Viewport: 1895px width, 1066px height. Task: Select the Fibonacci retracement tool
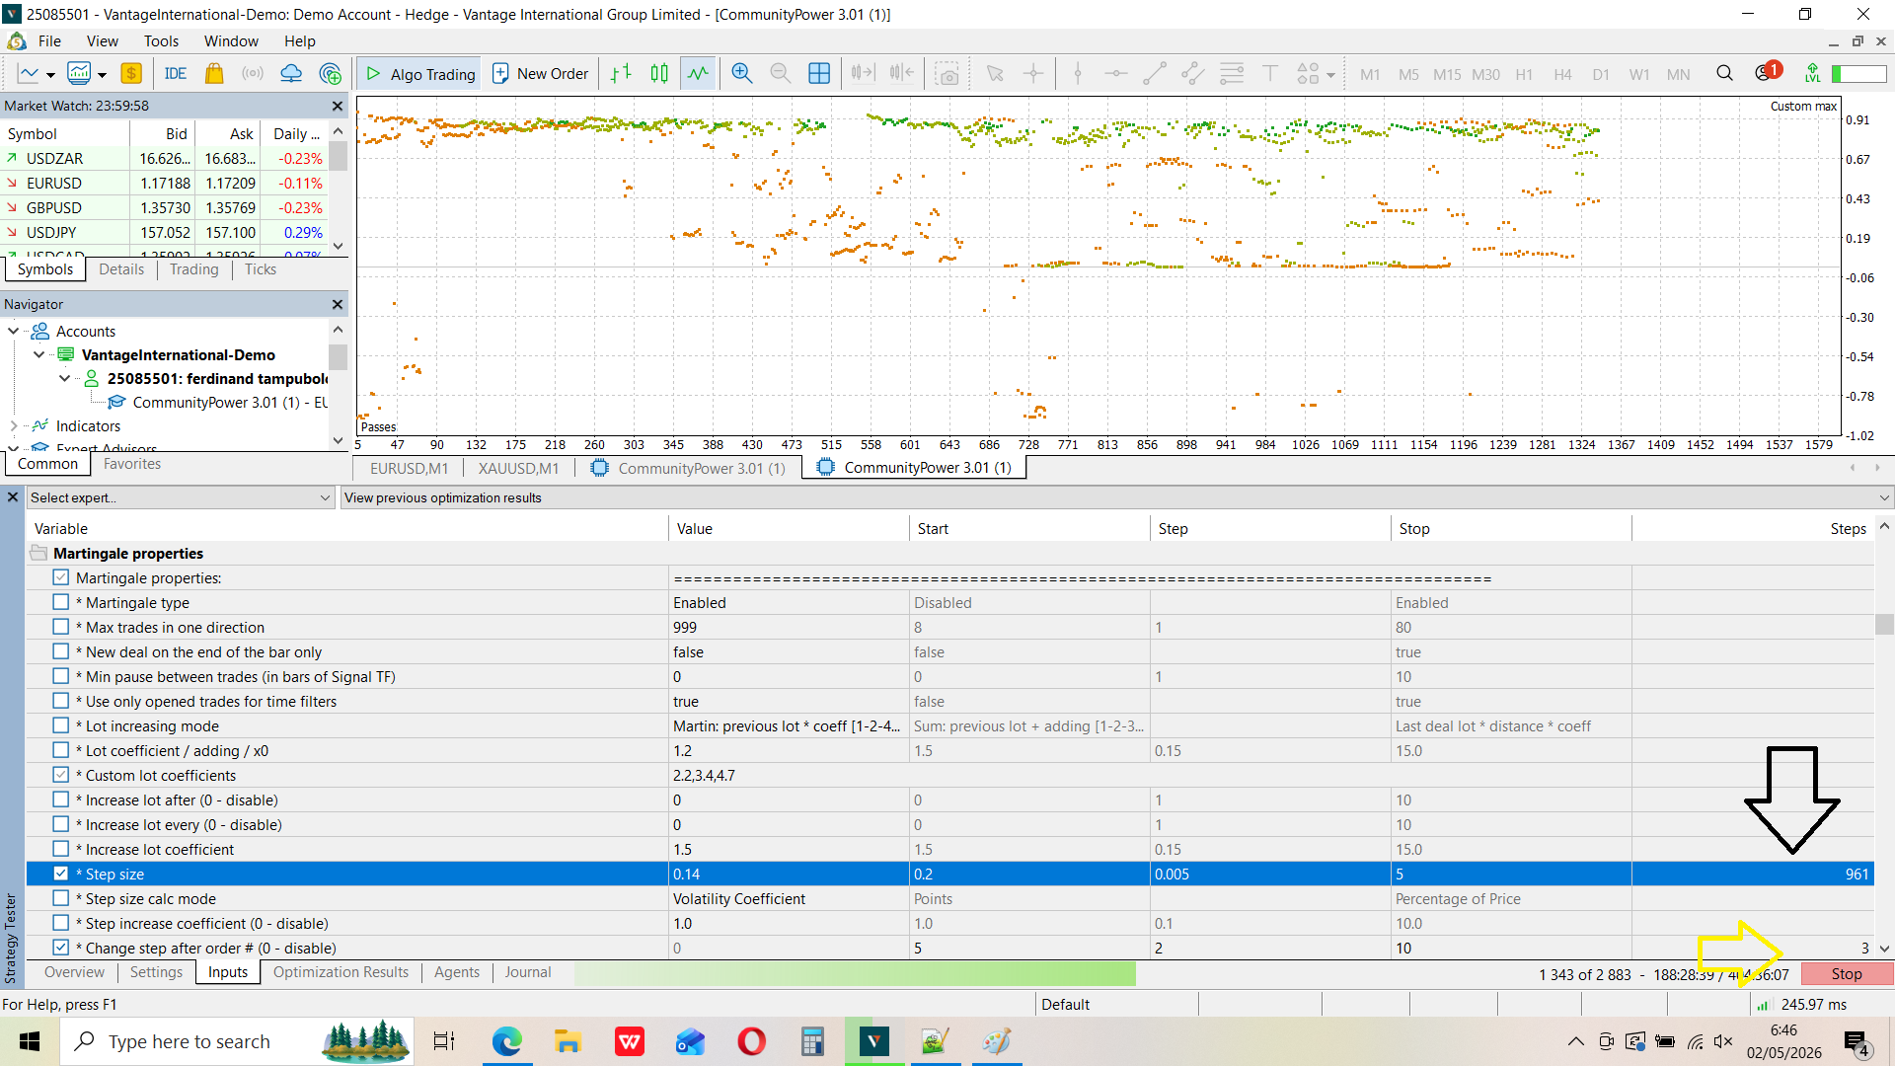1232,74
